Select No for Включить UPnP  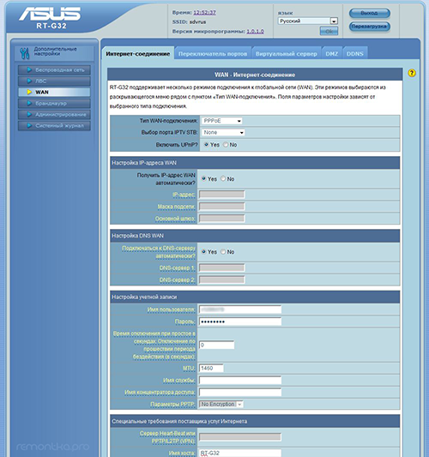point(226,145)
